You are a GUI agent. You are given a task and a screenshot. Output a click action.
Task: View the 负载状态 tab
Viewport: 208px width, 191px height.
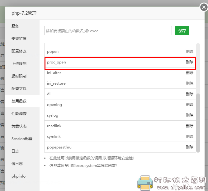19,126
